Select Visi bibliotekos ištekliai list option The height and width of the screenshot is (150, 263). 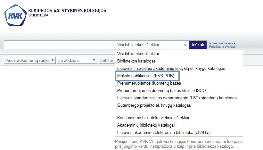[179, 54]
